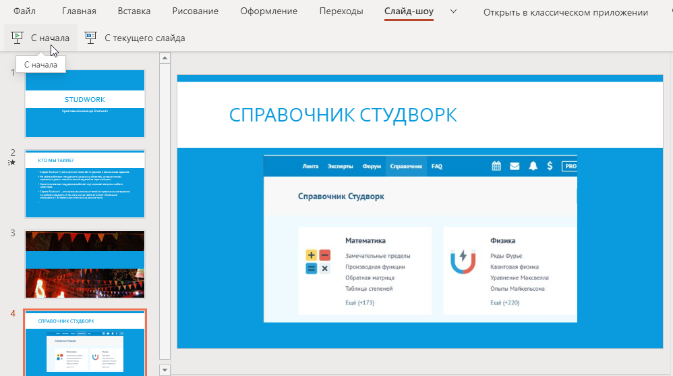Click the thumbnail panel scroll up arrow
The height and width of the screenshot is (376, 673).
(164, 58)
